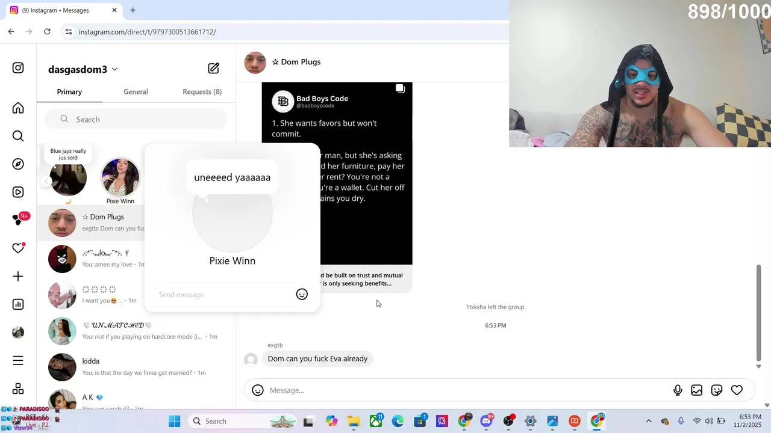
Task: Click the chat scrollbar thumb
Action: point(758,313)
